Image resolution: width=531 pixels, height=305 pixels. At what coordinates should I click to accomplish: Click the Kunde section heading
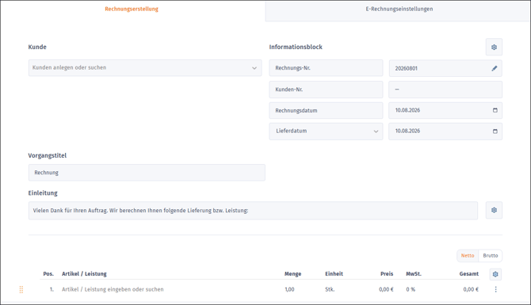37,47
